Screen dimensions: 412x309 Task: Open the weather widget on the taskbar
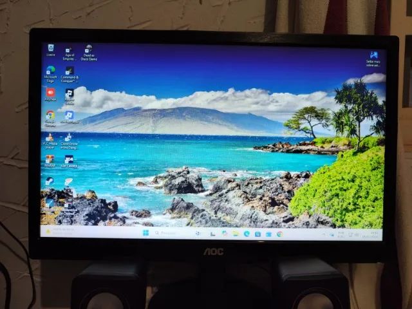click(59, 232)
